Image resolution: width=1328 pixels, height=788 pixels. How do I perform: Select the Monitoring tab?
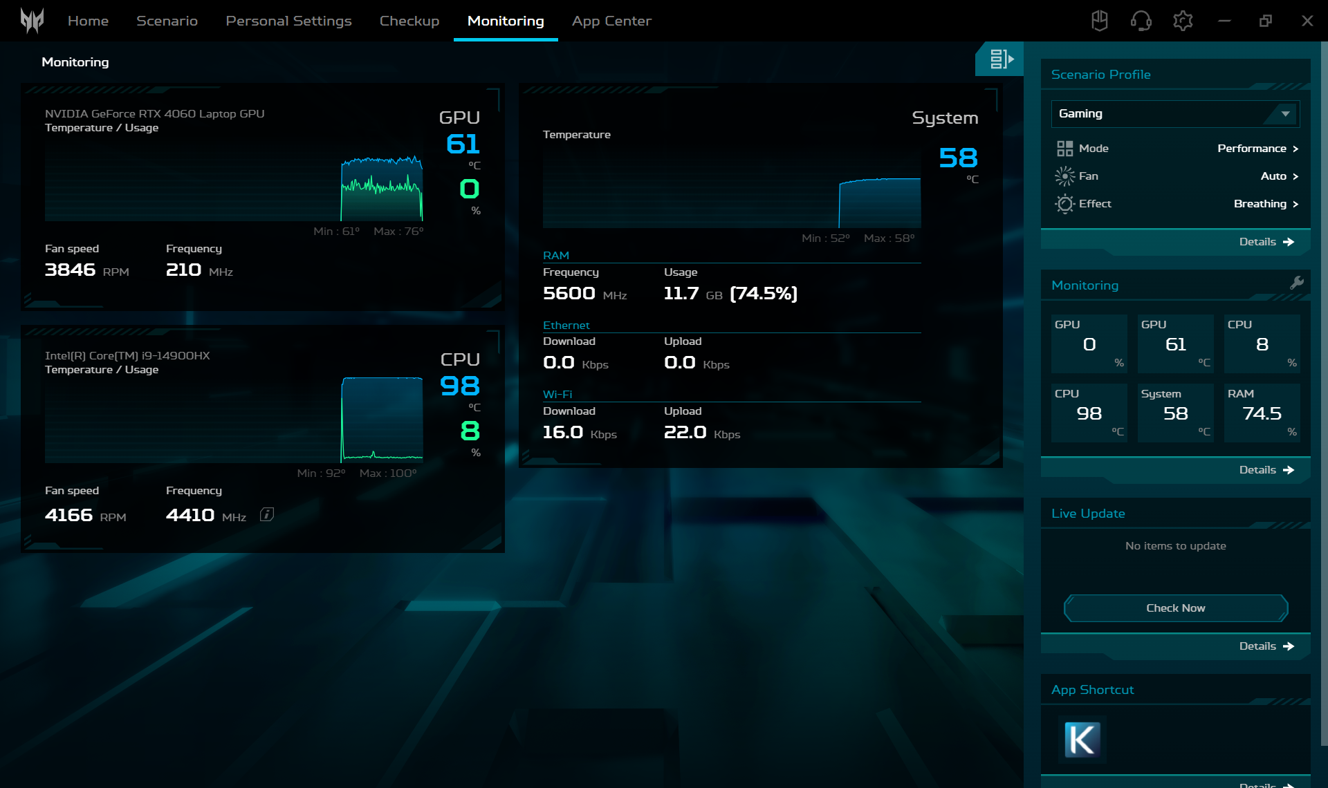pos(506,21)
